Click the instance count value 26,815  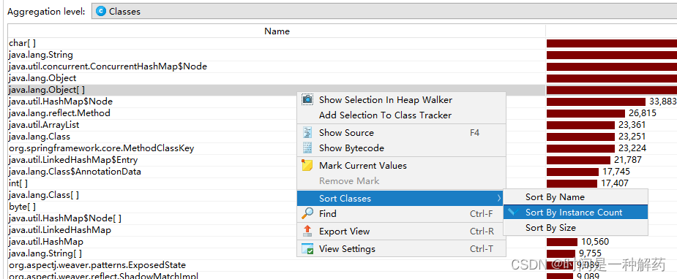coord(643,112)
